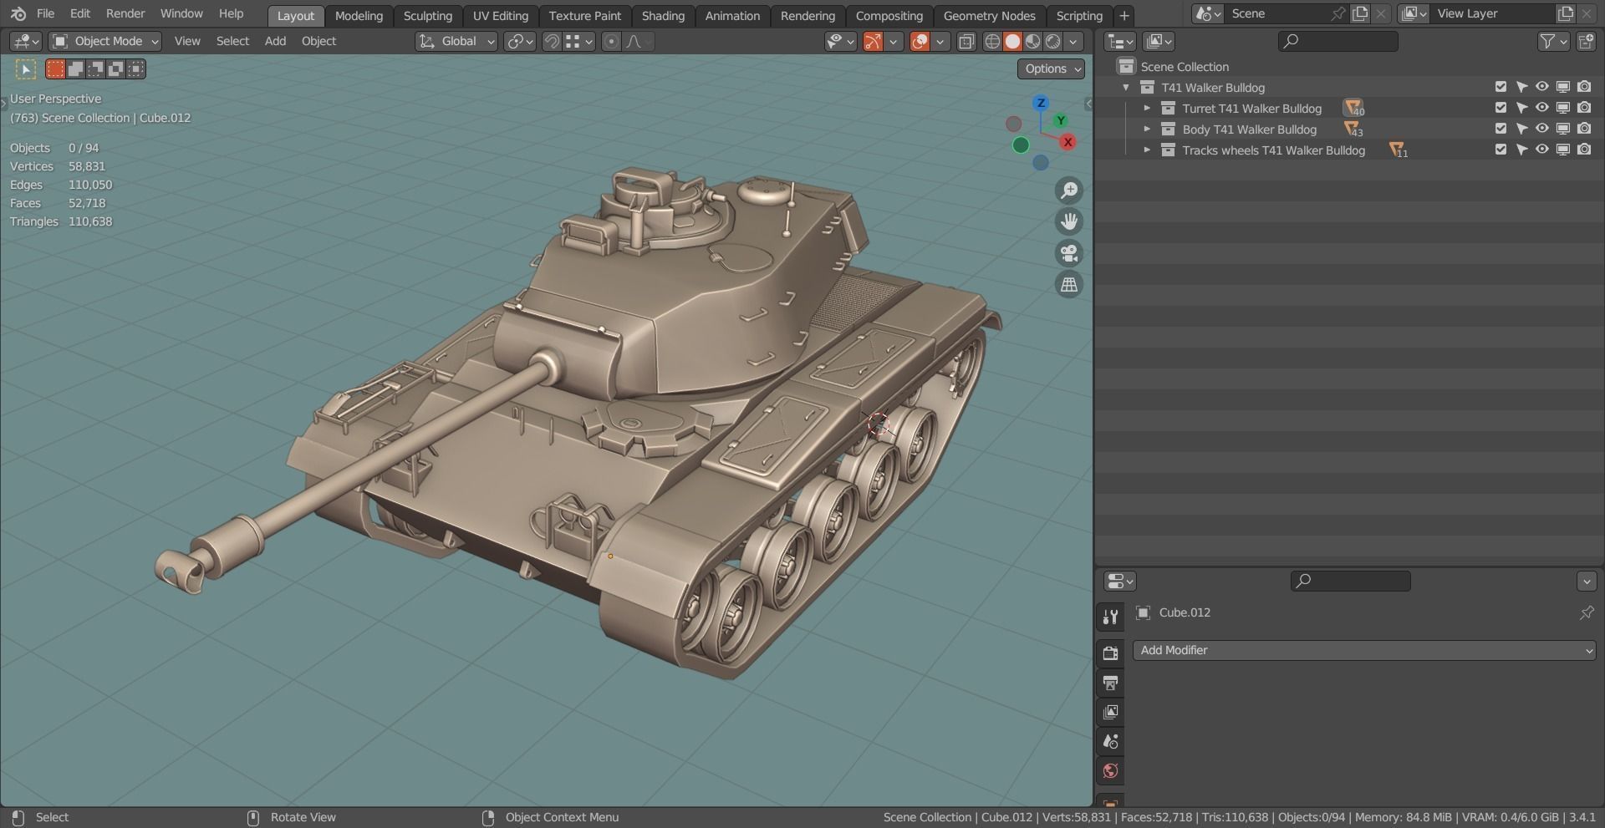Open the File menu
This screenshot has height=828, width=1605.
click(x=45, y=14)
